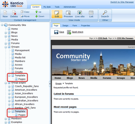Expand the European_travellers node

[9, 97]
